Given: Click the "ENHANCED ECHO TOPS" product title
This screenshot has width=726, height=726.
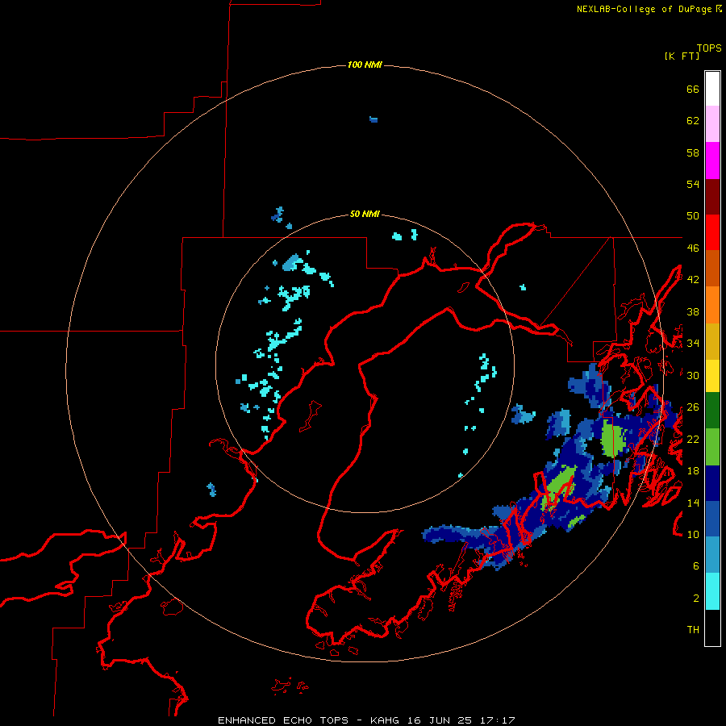Looking at the screenshot, I should (x=283, y=720).
